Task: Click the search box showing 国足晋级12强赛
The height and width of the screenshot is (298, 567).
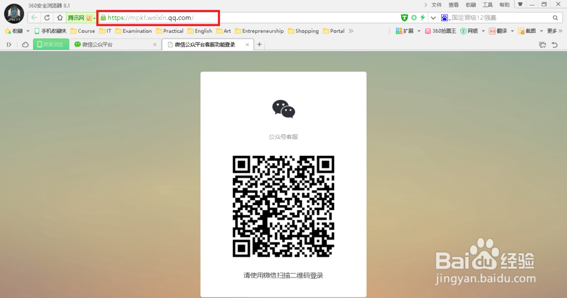Action: (501, 18)
